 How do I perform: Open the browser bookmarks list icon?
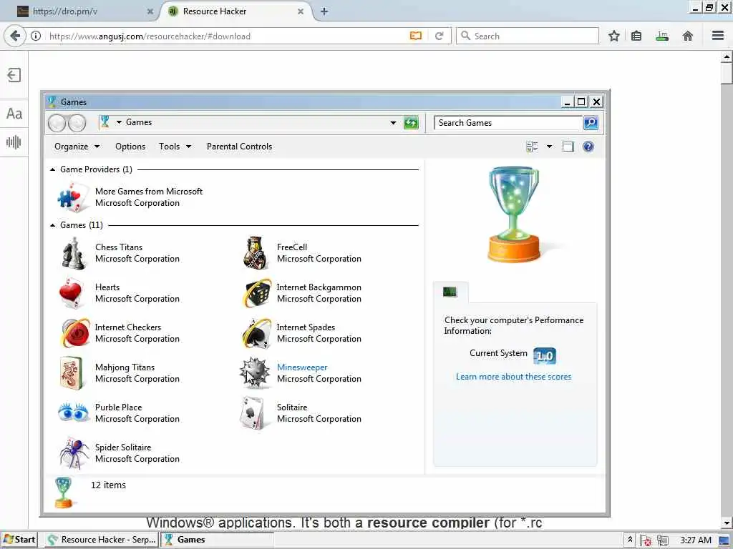(x=636, y=36)
